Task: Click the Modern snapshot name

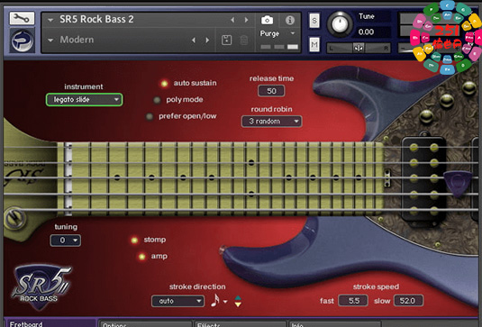Action: pos(77,40)
